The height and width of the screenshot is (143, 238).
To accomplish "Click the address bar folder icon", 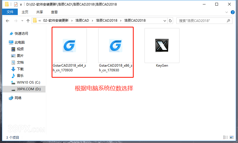I will [x=35, y=20].
